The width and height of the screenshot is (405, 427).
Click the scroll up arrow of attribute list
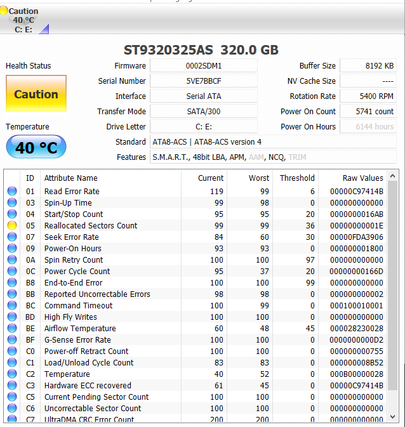pyautogui.click(x=392, y=176)
